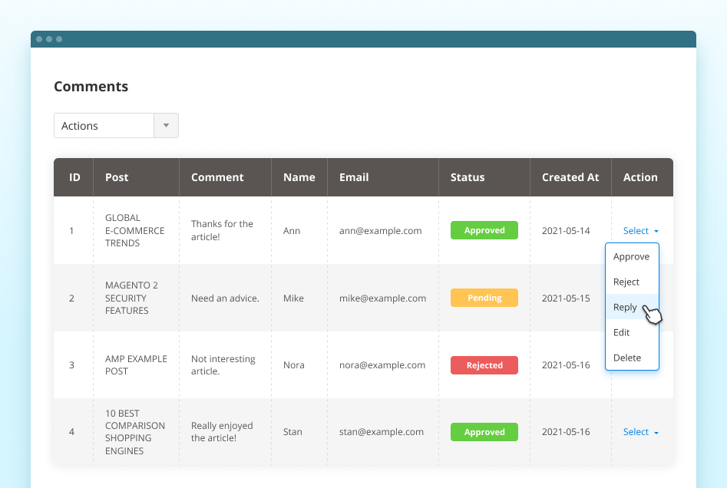Image resolution: width=727 pixels, height=488 pixels.
Task: Click the Approved status badge on row 1
Action: click(484, 229)
